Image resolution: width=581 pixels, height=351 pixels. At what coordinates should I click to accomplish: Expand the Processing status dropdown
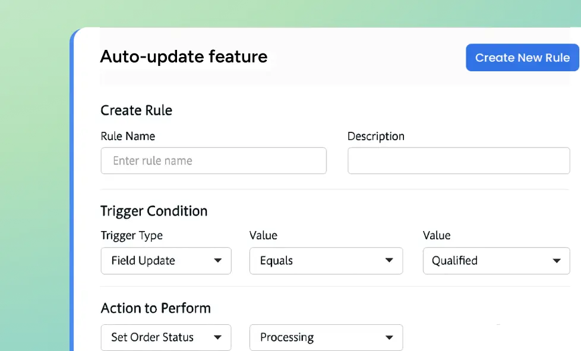326,337
